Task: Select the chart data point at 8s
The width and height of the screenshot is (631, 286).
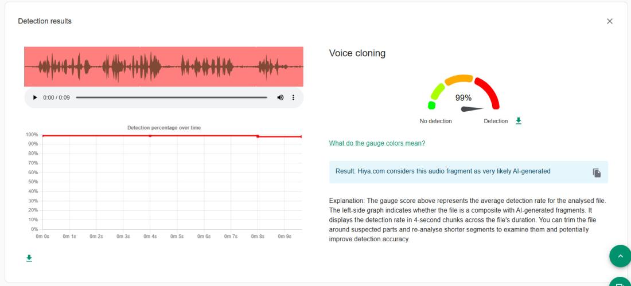Action: point(258,136)
